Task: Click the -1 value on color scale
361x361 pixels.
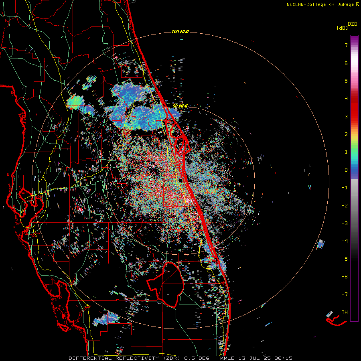Action: [345, 188]
